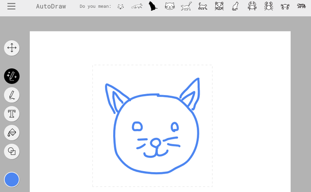Select the Type text tool
311x192 pixels.
12,114
